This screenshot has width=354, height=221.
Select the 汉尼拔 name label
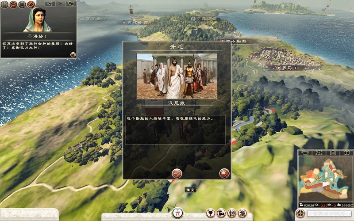[176, 103]
